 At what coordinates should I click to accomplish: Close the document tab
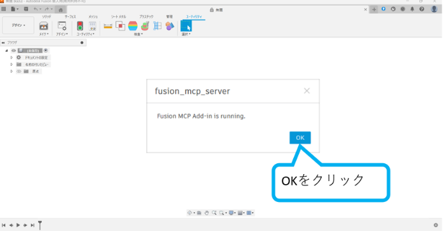coord(366,9)
